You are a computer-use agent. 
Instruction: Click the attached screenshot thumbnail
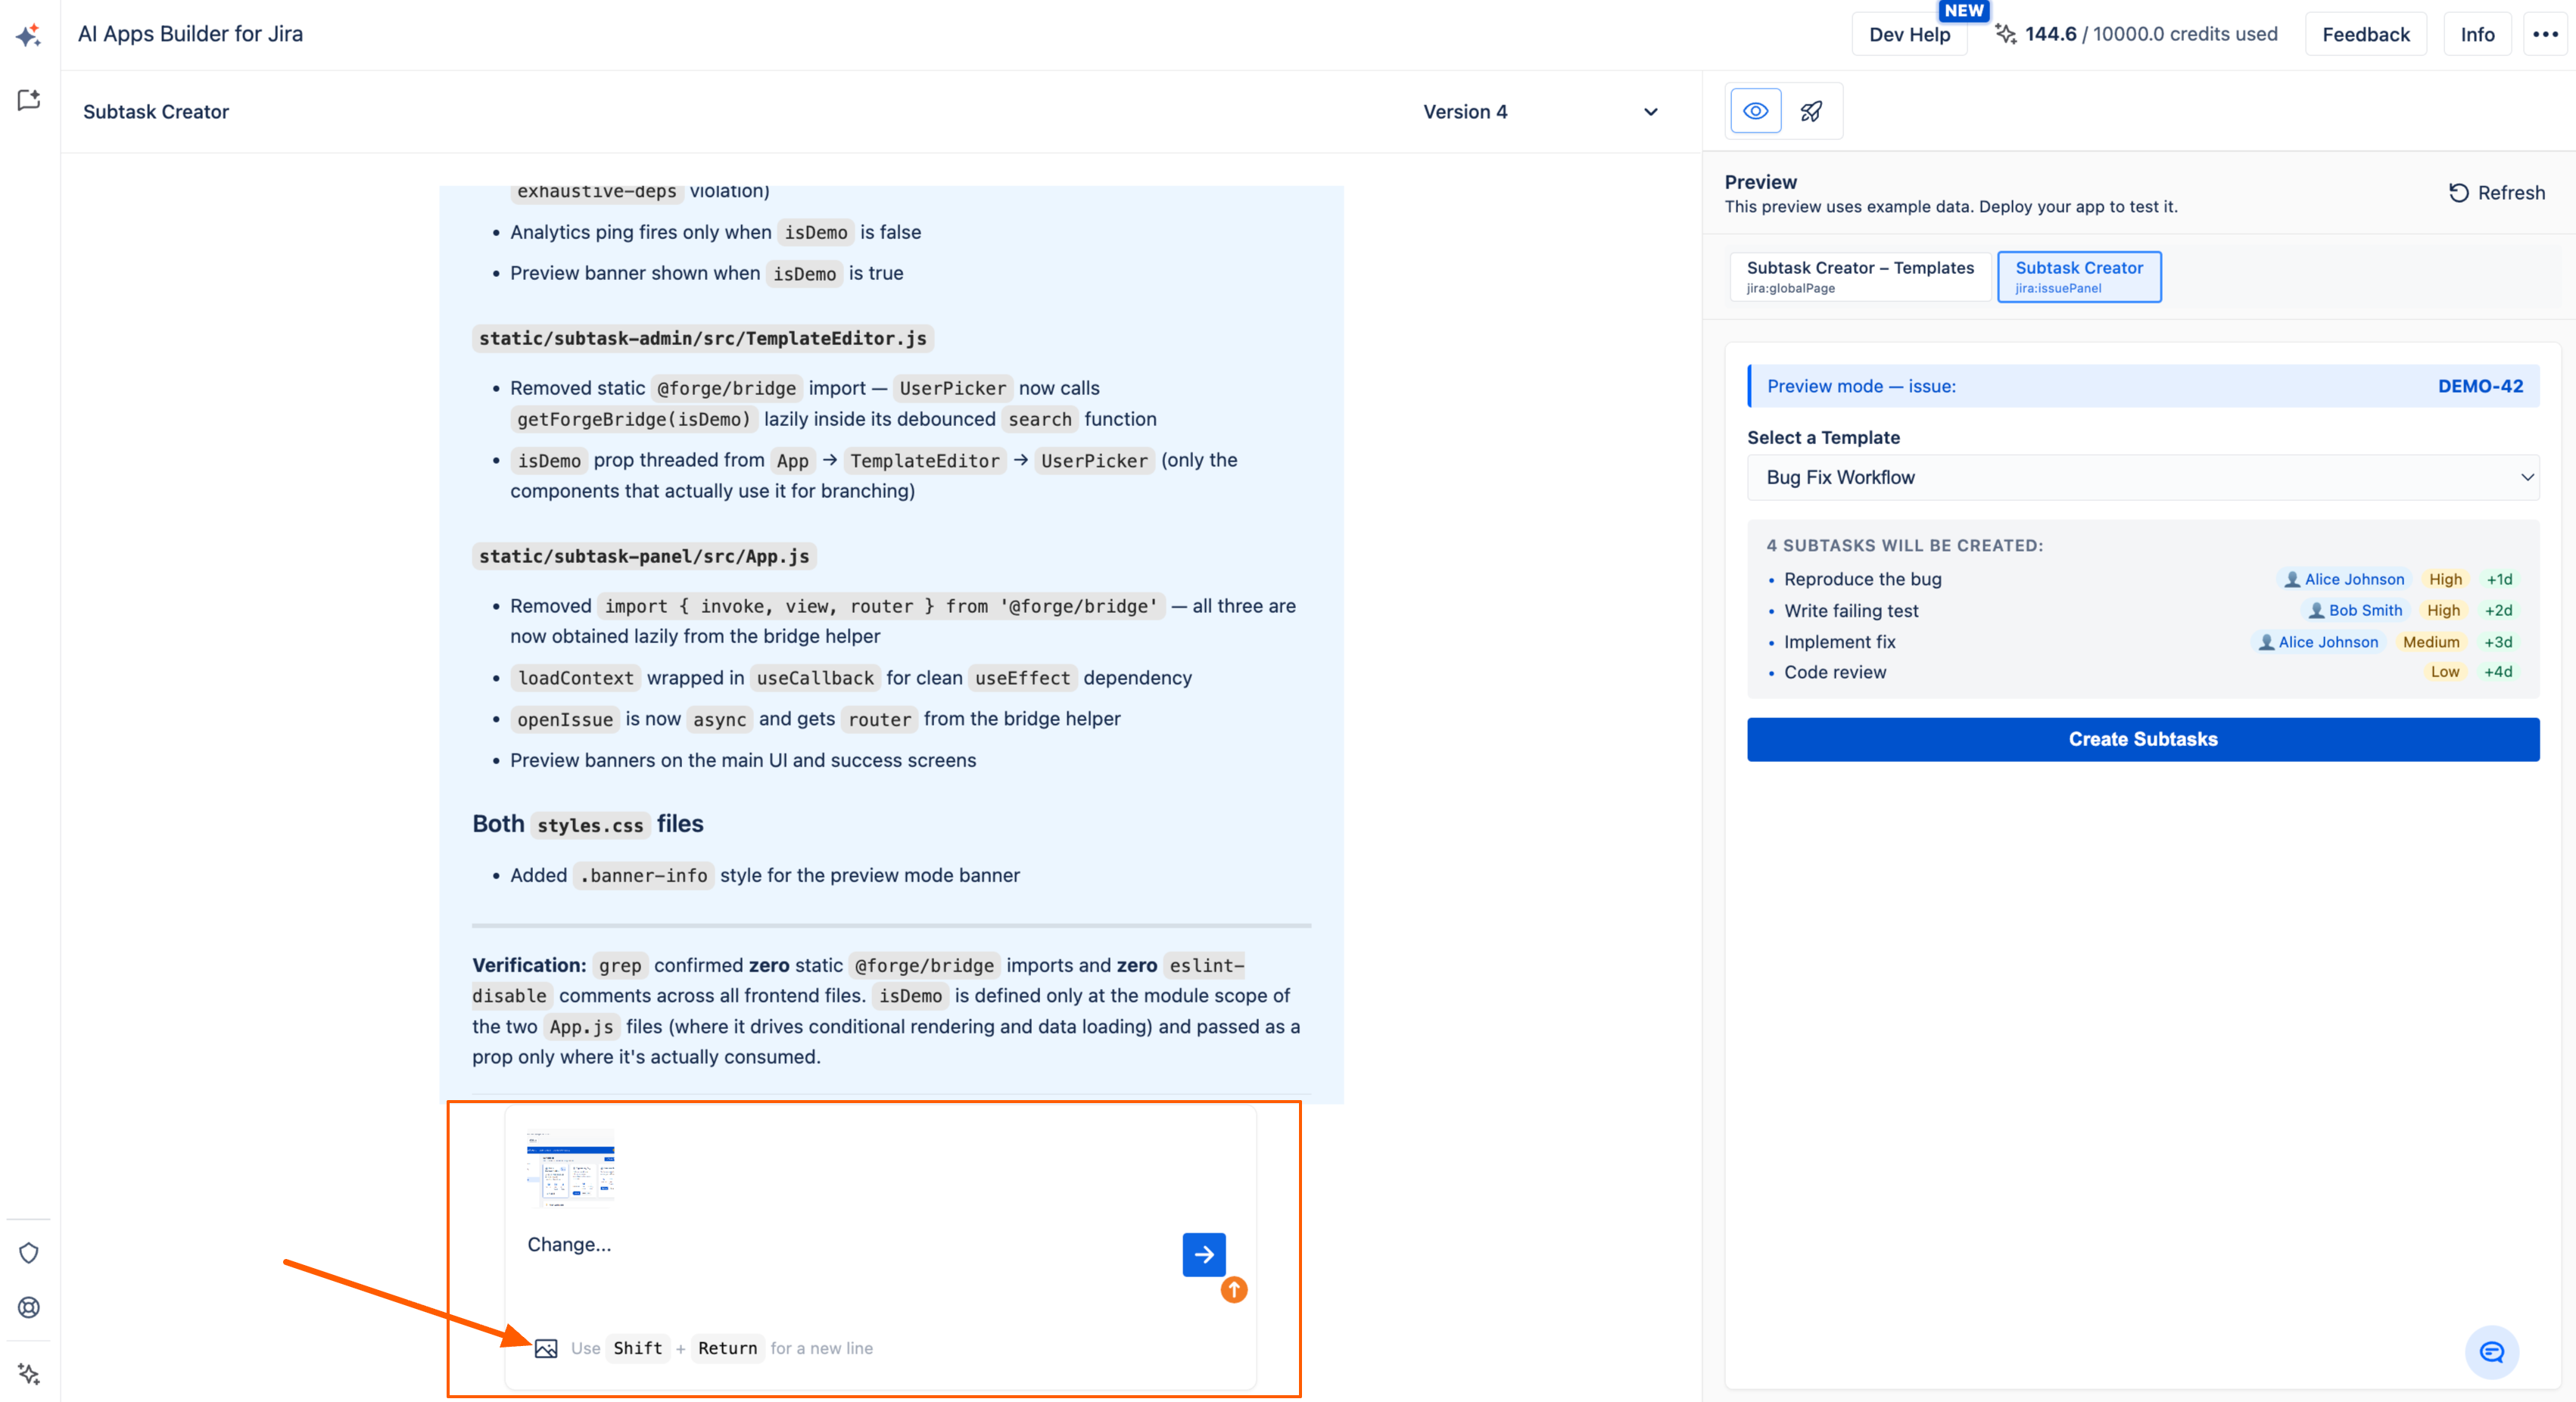570,1167
